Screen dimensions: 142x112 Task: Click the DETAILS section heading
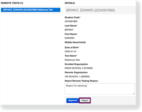point(70,3)
